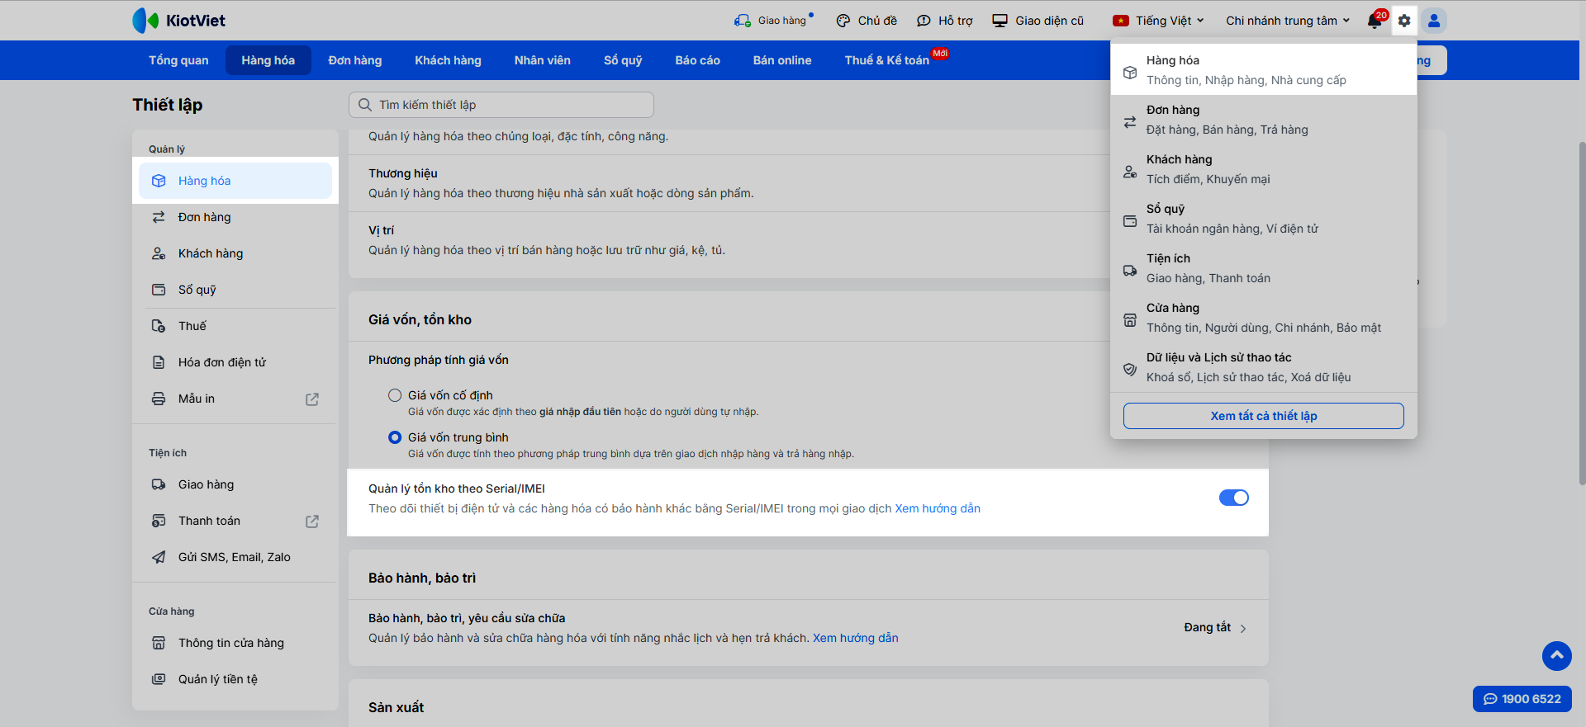Click the Gửi SMS, Email, Zalo send icon

pos(159,557)
